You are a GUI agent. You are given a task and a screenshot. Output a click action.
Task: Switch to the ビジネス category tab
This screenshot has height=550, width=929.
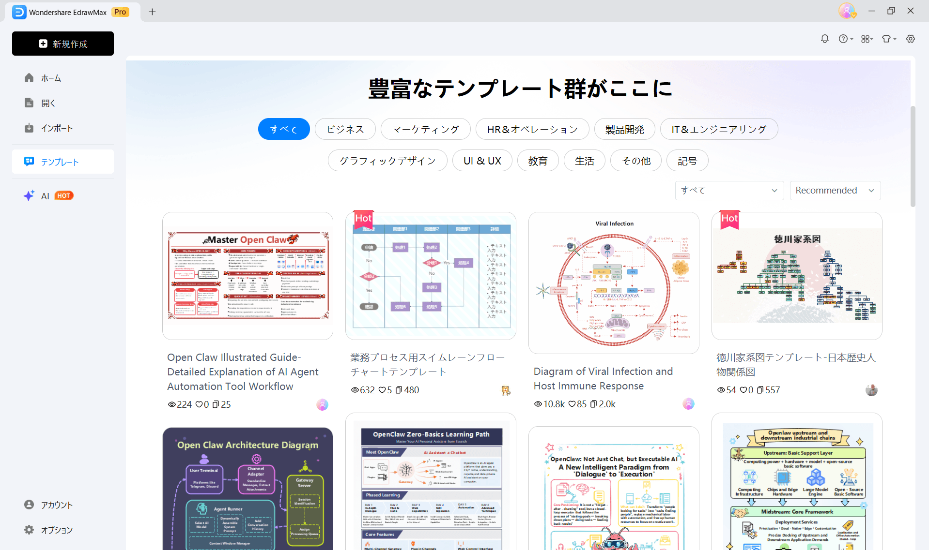(345, 129)
